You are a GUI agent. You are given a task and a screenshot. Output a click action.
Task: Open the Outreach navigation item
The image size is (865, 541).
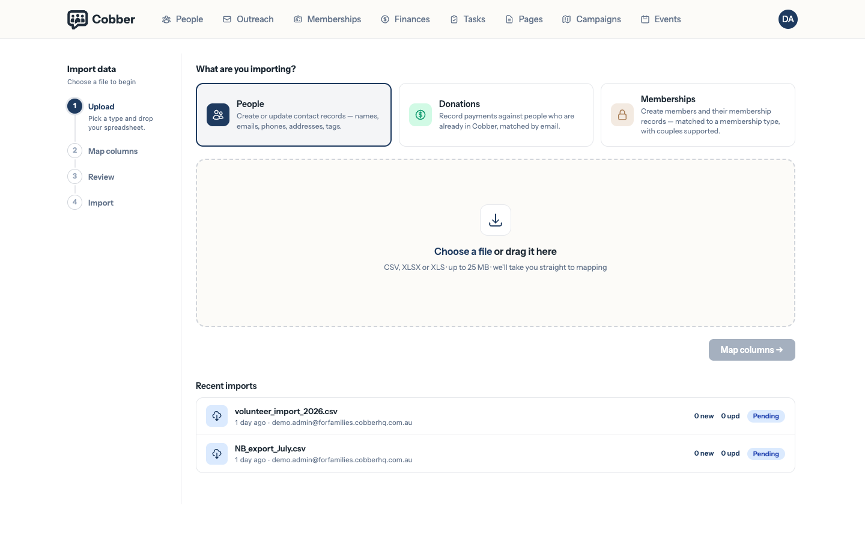coord(248,19)
